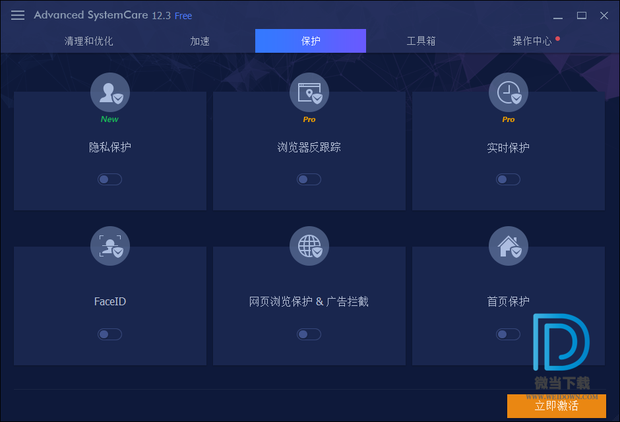Image resolution: width=620 pixels, height=422 pixels.
Task: Open the hamburger main menu
Action: pyautogui.click(x=18, y=15)
